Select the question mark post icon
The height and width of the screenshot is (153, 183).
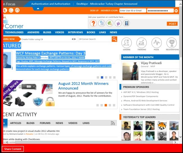(93, 23)
